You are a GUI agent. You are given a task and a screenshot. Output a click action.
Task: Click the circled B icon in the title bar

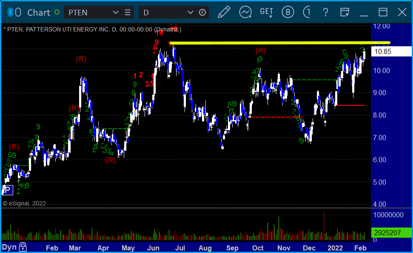[x=288, y=12]
